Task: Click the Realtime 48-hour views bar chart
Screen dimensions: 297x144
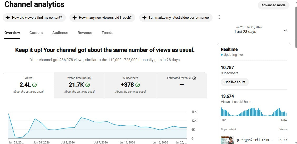Action: (254, 112)
